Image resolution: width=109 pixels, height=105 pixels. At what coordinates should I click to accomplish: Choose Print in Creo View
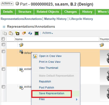(50, 62)
